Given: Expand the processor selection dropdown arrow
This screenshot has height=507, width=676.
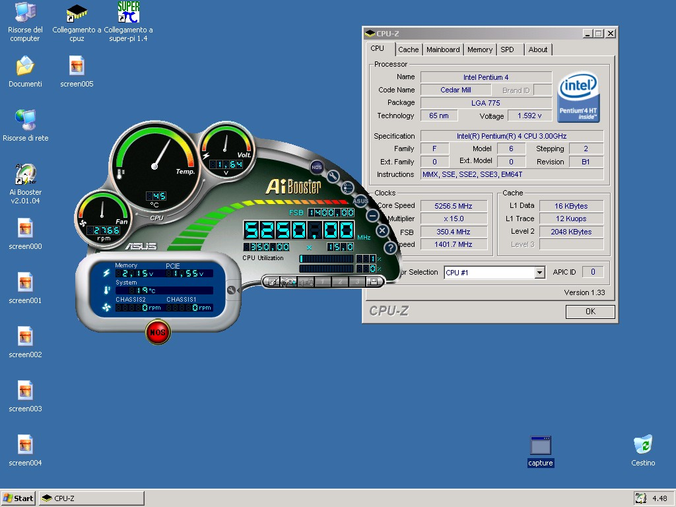Looking at the screenshot, I should point(539,273).
